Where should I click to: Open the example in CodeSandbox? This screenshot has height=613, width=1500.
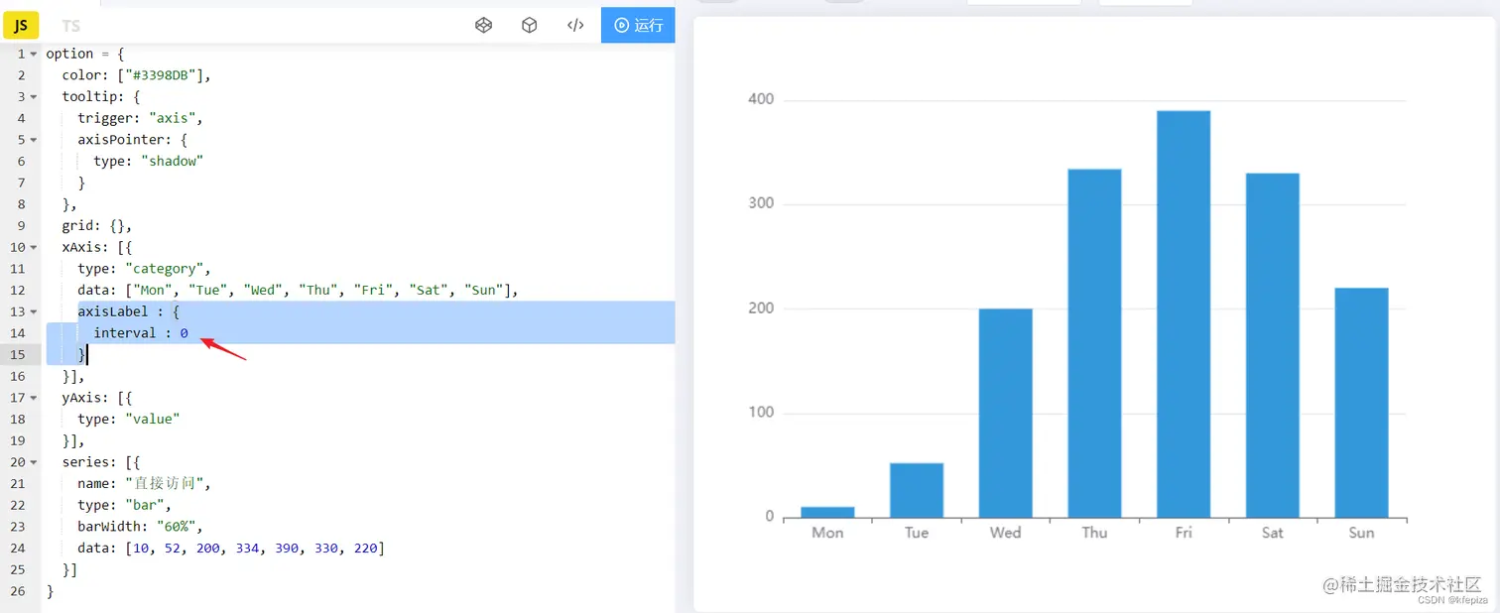pyautogui.click(x=530, y=25)
